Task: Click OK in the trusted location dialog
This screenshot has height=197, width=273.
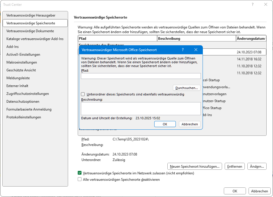Action: tap(165, 124)
